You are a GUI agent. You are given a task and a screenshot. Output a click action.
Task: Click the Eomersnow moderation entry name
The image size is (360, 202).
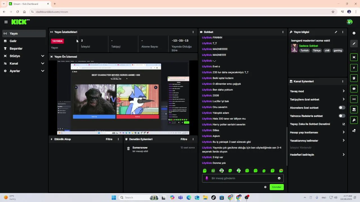[x=140, y=148]
